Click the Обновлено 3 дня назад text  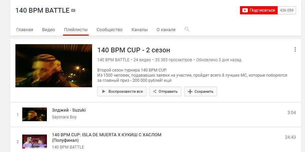pos(219,60)
